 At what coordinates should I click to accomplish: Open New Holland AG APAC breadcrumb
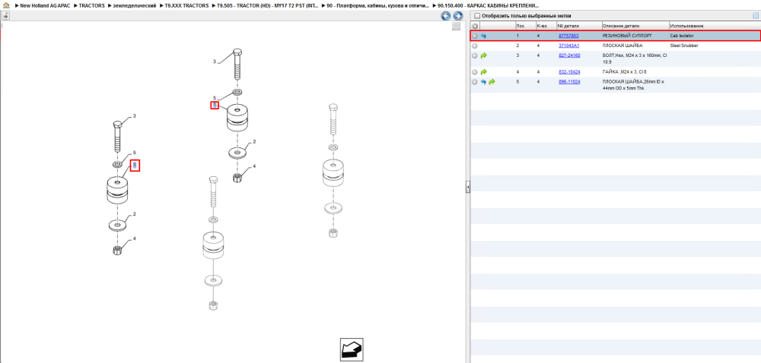click(x=45, y=5)
